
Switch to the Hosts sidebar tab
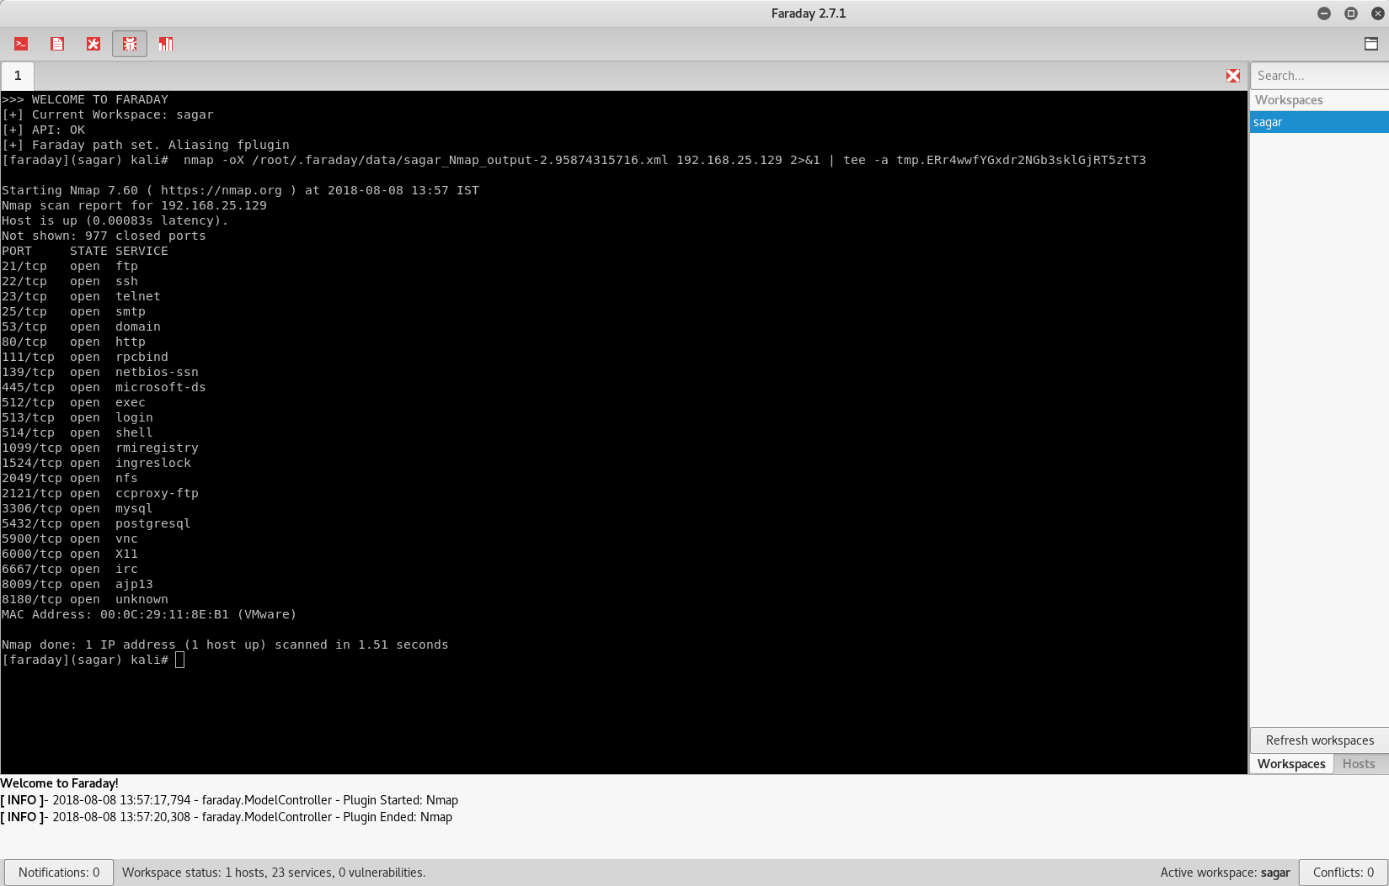[1359, 764]
